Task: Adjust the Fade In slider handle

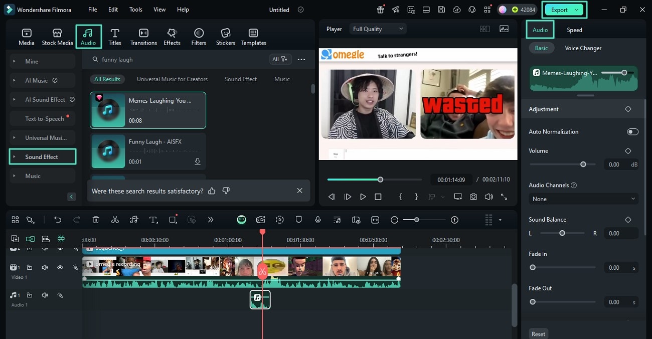Action: 533,267
